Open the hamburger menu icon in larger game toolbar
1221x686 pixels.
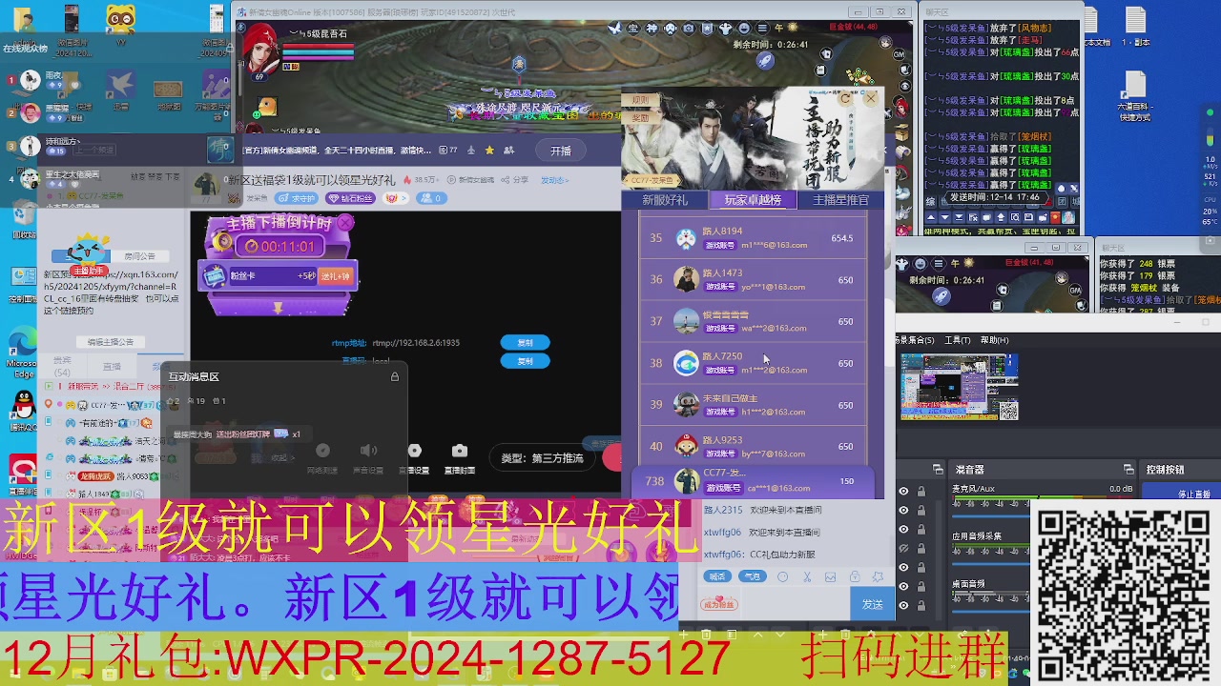pyautogui.click(x=762, y=29)
